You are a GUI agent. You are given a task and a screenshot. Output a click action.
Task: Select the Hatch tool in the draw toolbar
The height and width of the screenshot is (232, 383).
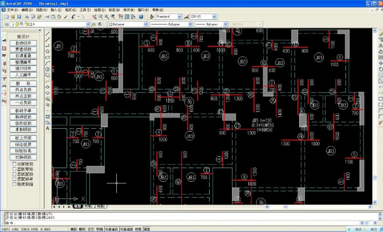(x=48, y=116)
